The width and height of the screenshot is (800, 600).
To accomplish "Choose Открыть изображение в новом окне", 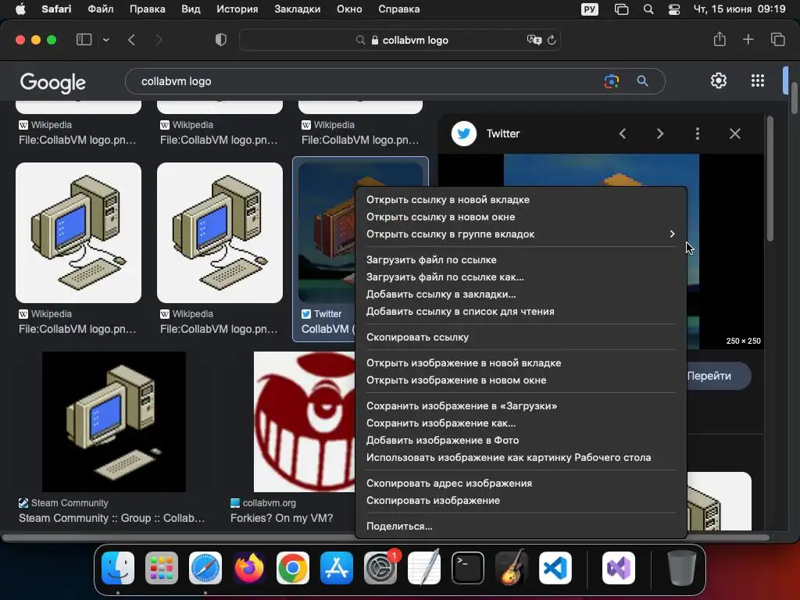I will 521,380.
